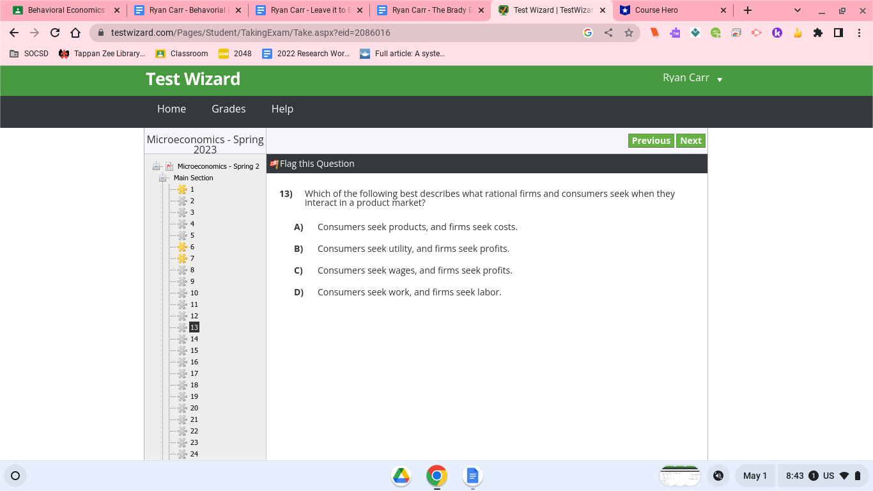Open the purple K extension icon

777,33
